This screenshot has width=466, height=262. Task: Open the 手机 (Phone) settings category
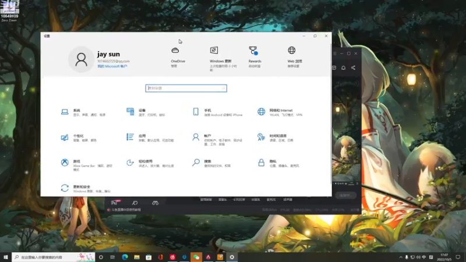218,112
